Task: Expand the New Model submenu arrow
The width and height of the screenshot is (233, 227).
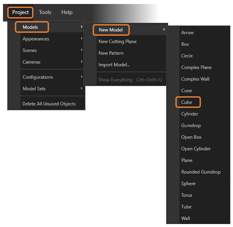Action: [x=164, y=29]
